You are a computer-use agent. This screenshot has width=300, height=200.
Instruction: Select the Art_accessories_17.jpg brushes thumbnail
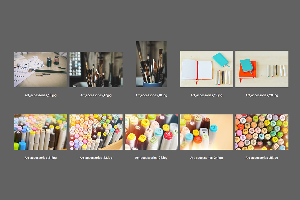coord(96,70)
